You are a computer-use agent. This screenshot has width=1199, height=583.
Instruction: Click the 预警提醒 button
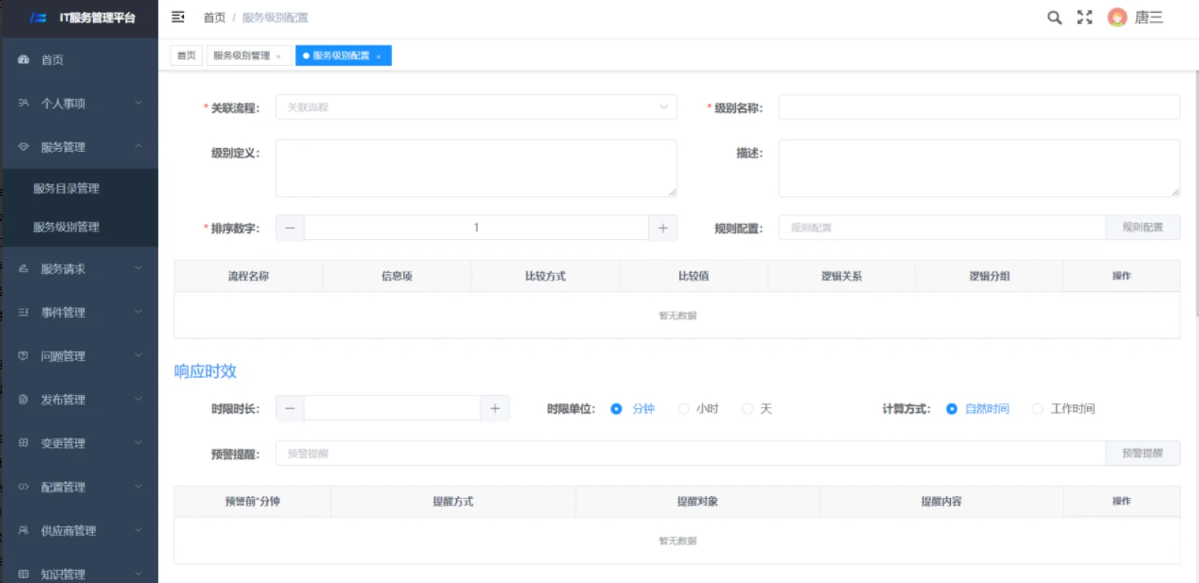point(1142,454)
